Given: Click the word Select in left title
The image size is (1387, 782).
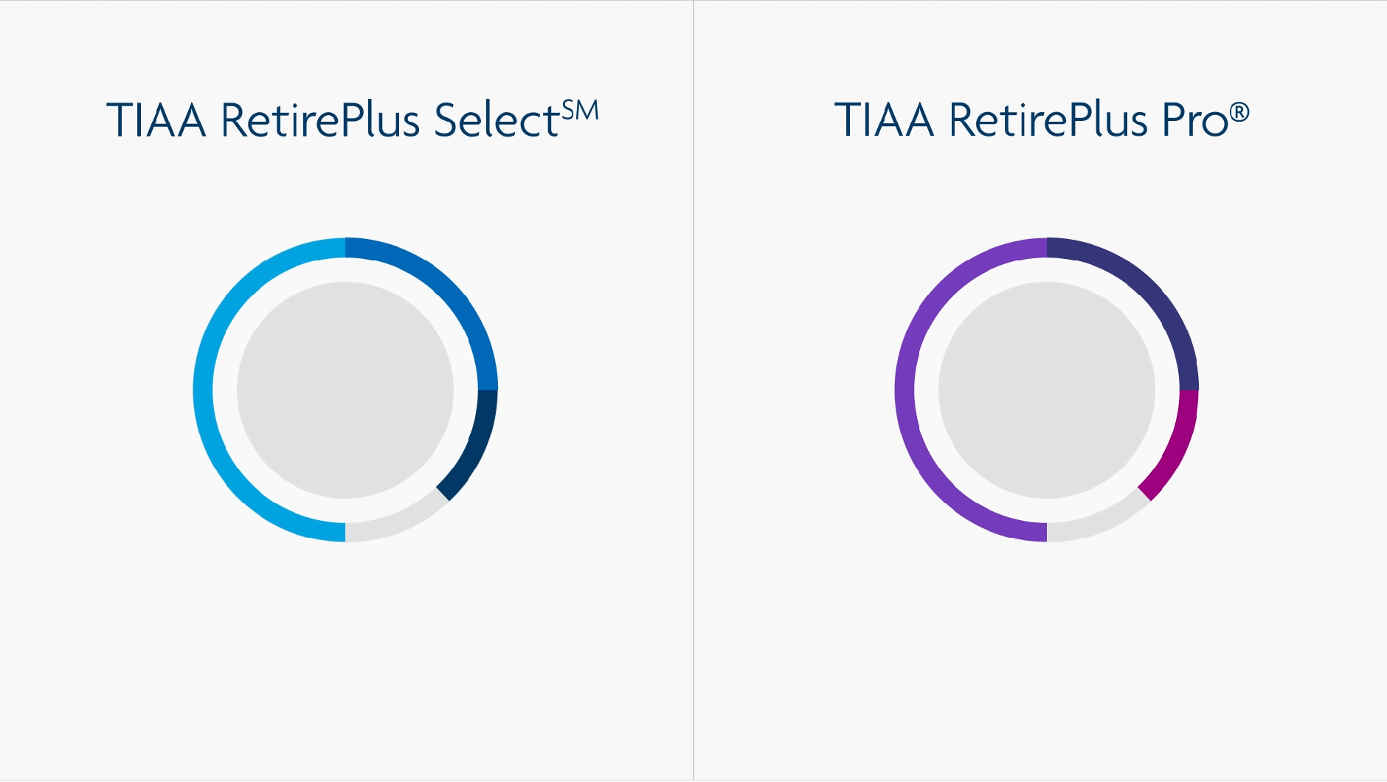Looking at the screenshot, I should pyautogui.click(x=497, y=120).
